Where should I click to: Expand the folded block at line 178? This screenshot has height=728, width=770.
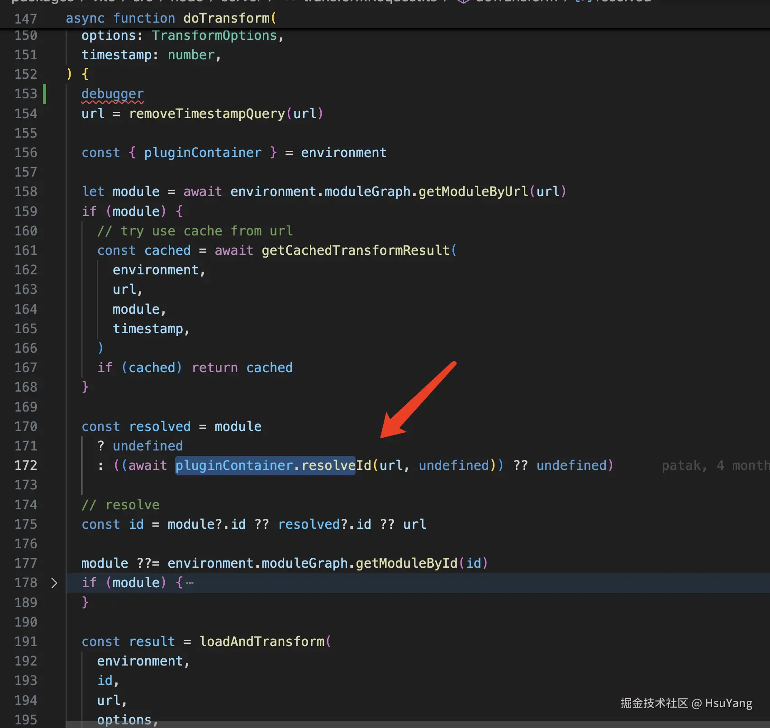[54, 583]
